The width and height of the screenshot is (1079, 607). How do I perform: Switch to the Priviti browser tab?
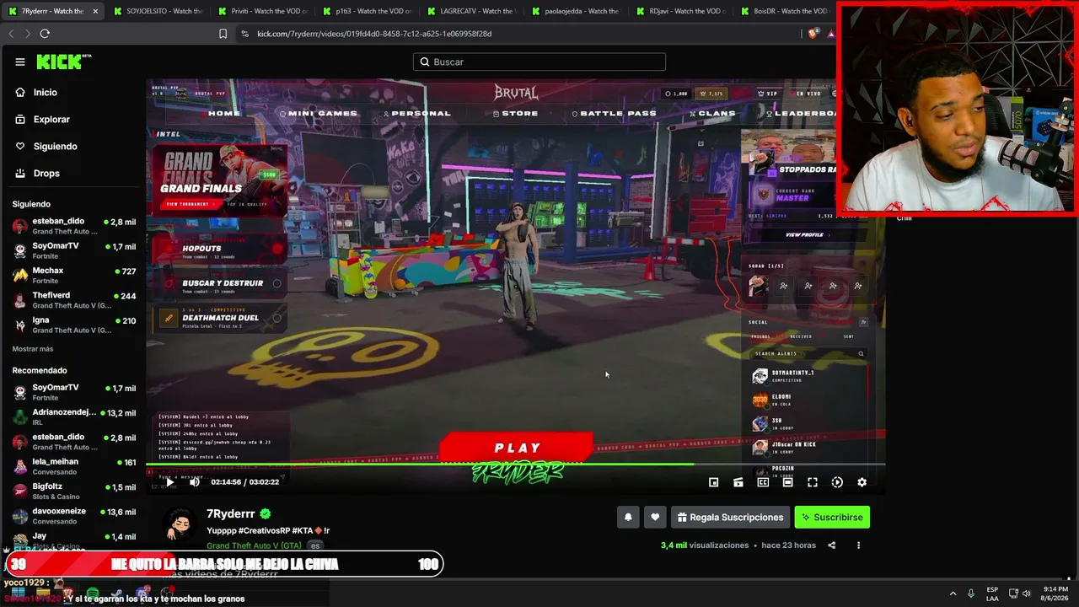coord(261,11)
